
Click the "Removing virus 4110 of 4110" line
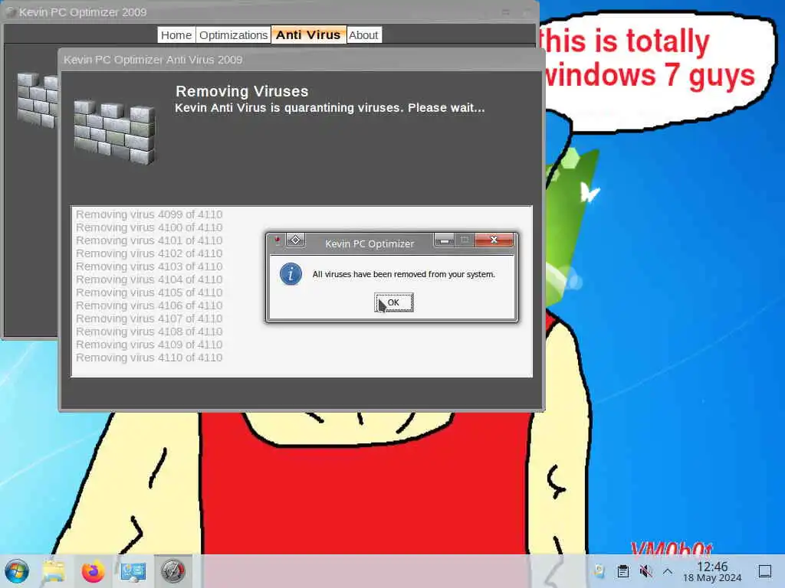[149, 358]
